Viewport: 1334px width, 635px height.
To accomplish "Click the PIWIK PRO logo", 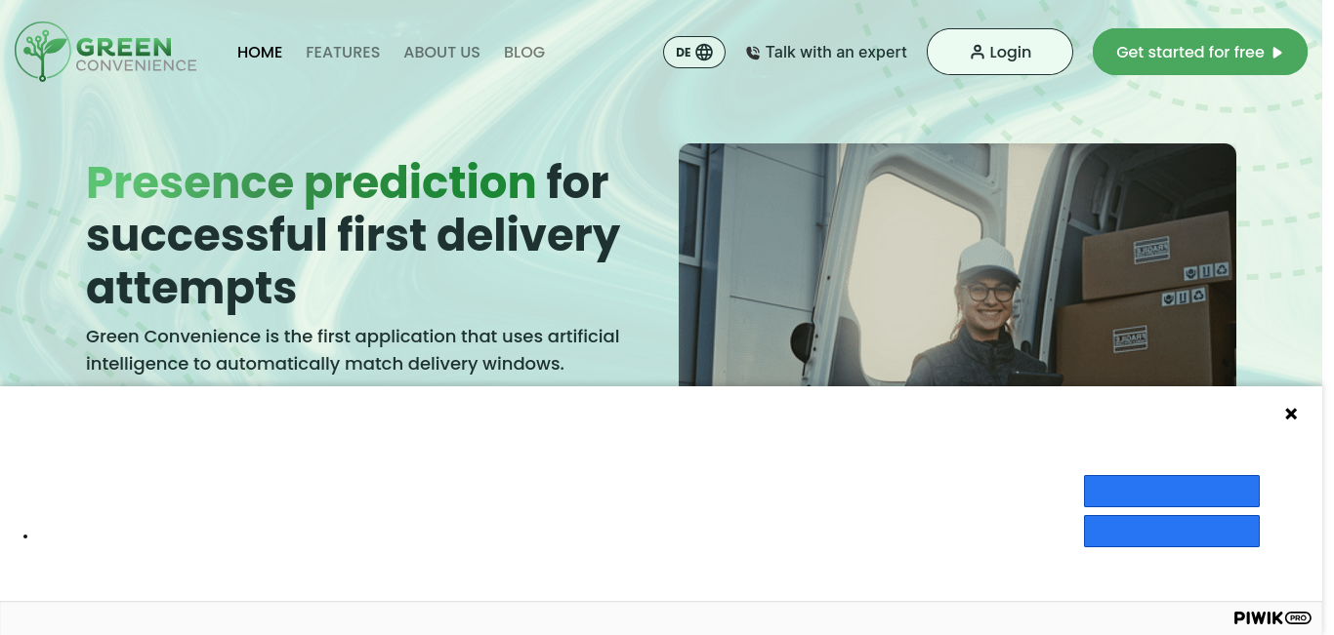I will click(1272, 617).
